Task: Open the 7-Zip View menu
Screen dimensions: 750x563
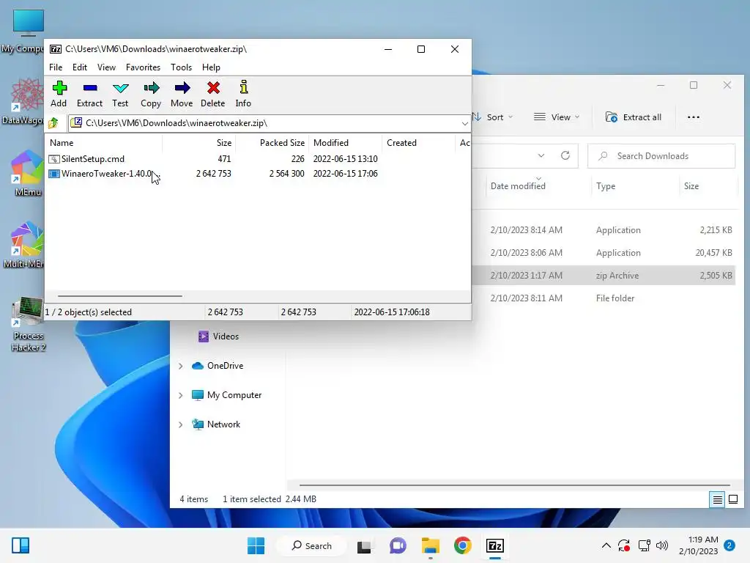Action: pos(106,67)
